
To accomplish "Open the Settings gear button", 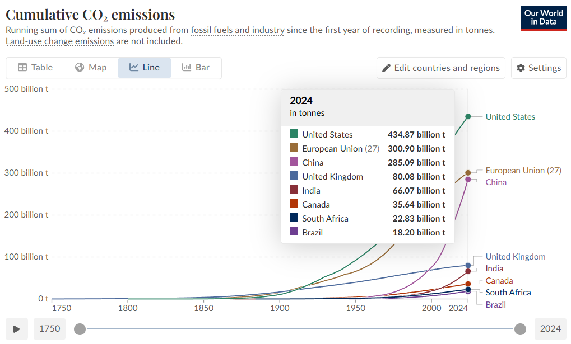I will [538, 68].
